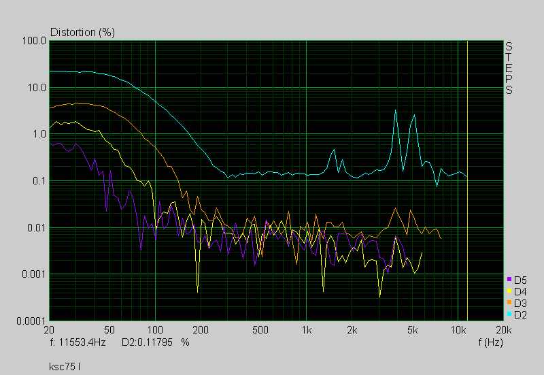Click the purple D5 legend swatch
The width and height of the screenshot is (544, 375).
click(x=509, y=279)
